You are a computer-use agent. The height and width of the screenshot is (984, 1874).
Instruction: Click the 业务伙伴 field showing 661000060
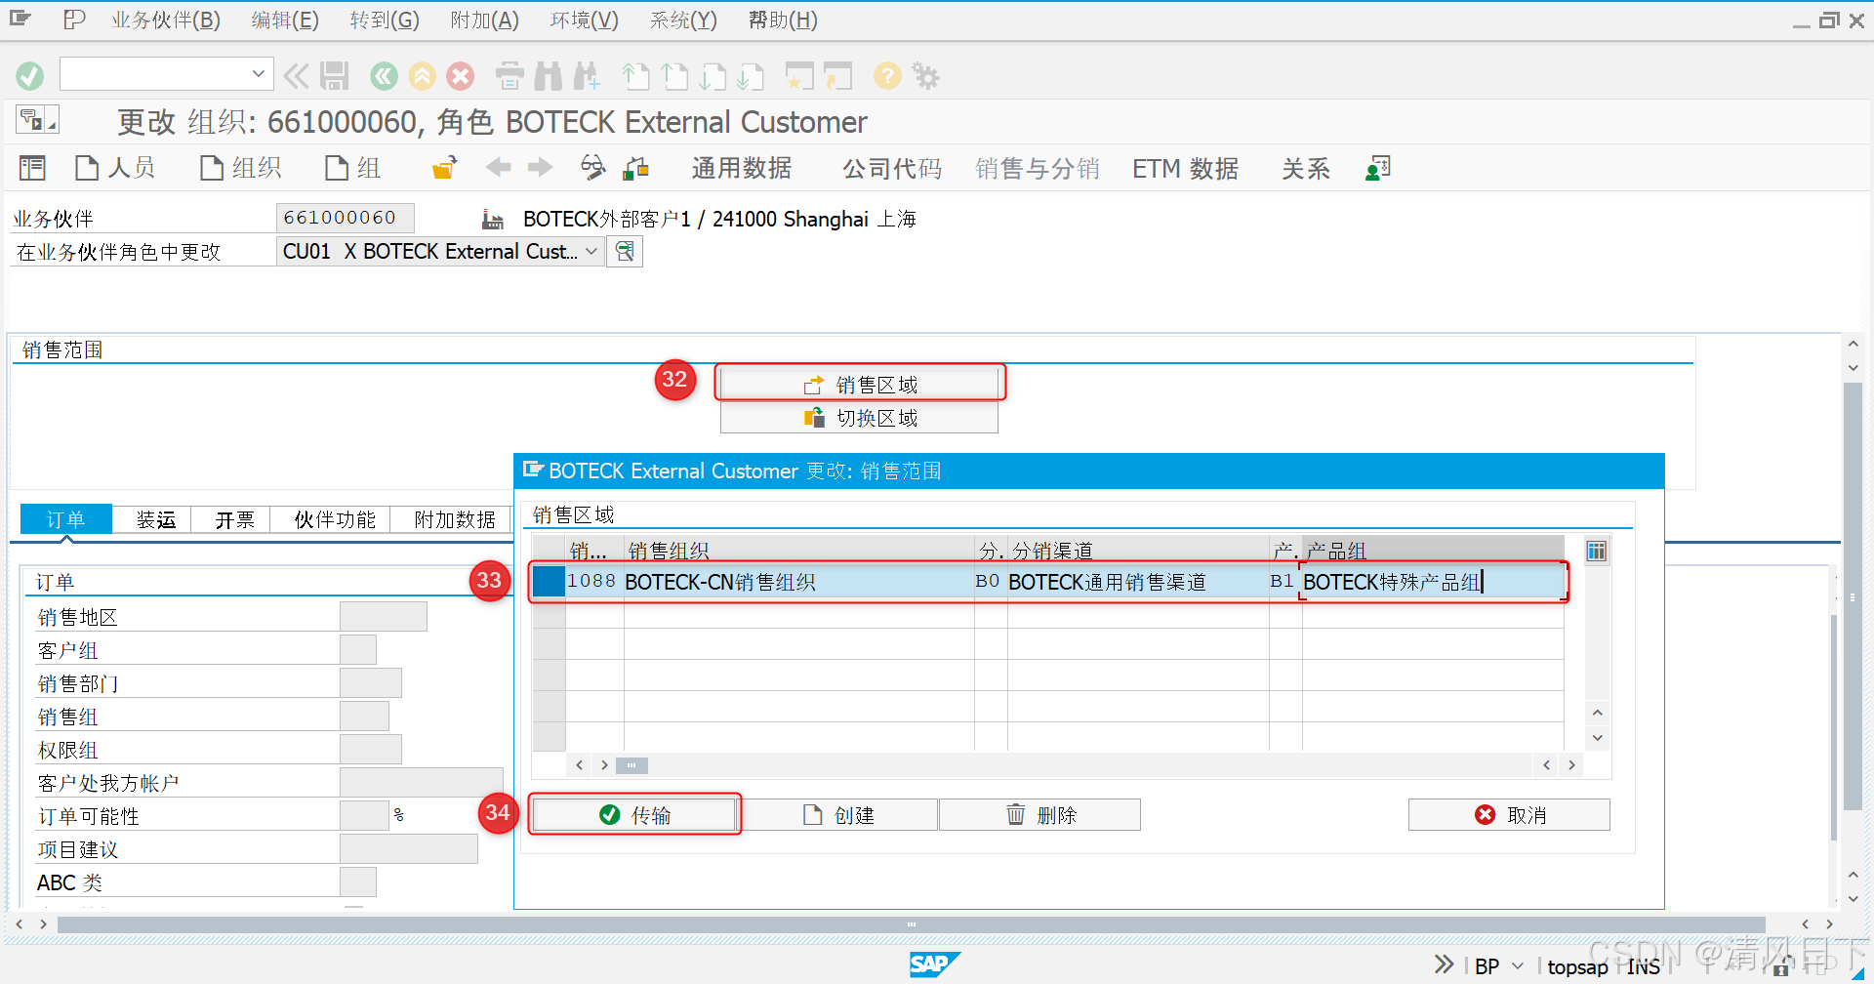[x=345, y=217]
